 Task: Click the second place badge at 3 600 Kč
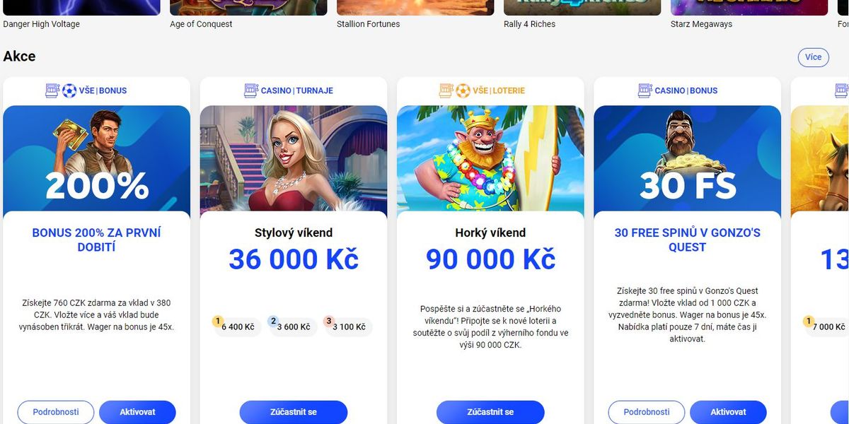(x=273, y=322)
